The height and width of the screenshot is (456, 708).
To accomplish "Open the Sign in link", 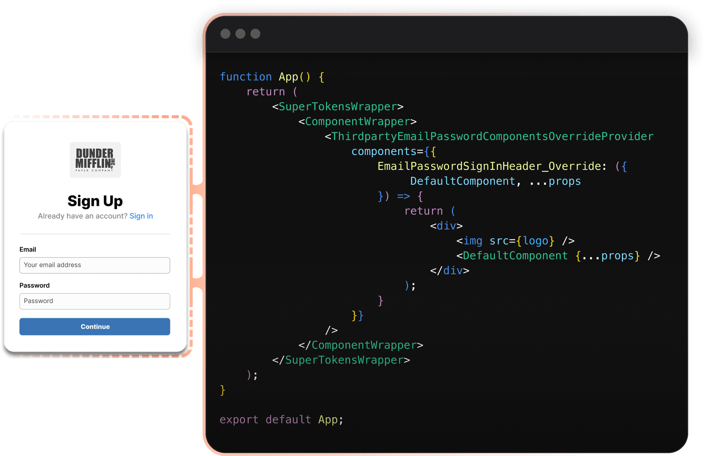I will tap(141, 216).
